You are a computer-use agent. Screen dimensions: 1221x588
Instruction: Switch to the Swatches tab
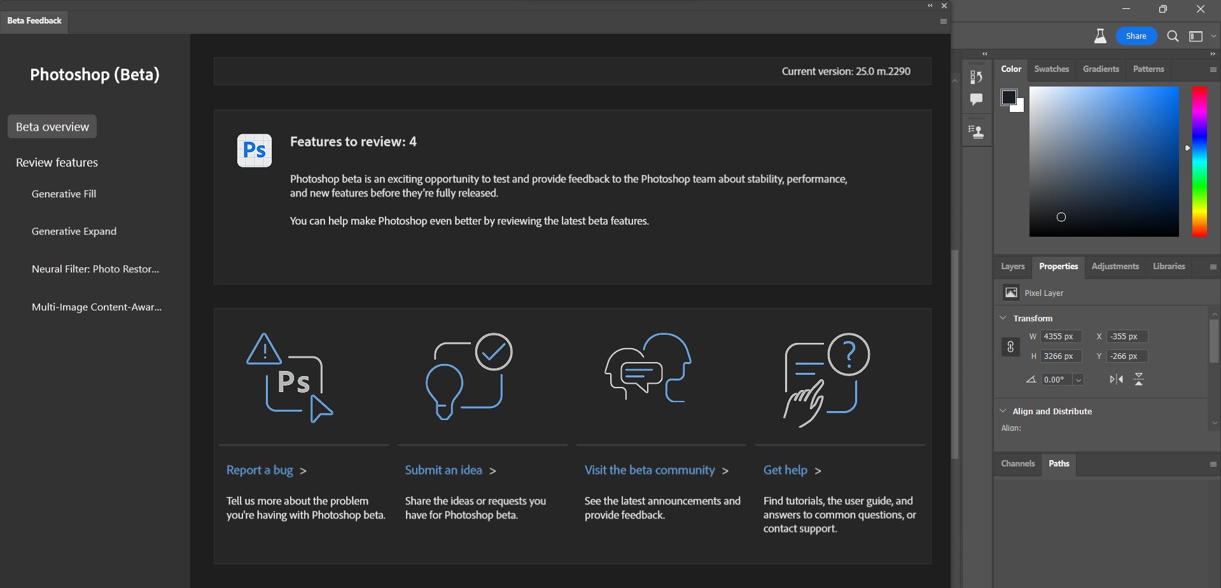pyautogui.click(x=1051, y=69)
